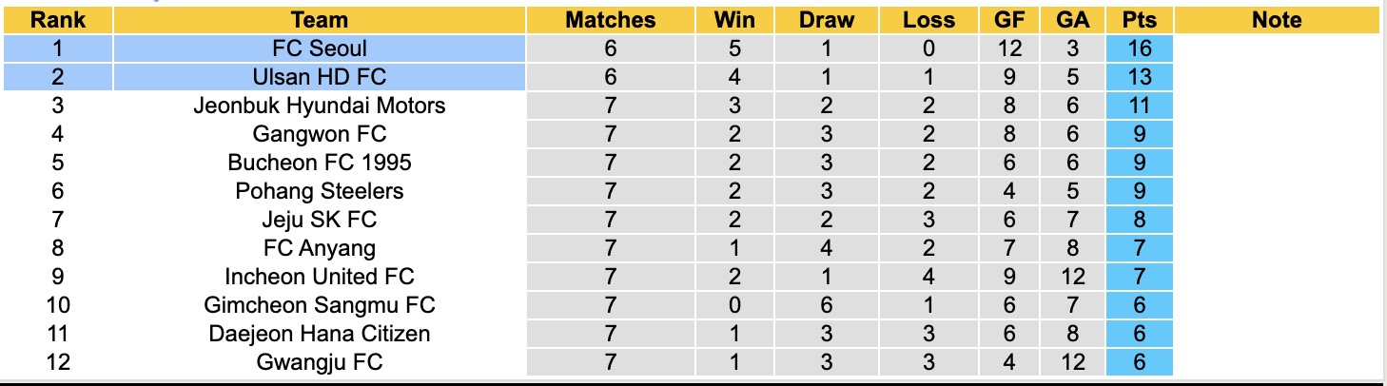1387x386 pixels.
Task: Sort by the Matches column header
Action: (610, 20)
